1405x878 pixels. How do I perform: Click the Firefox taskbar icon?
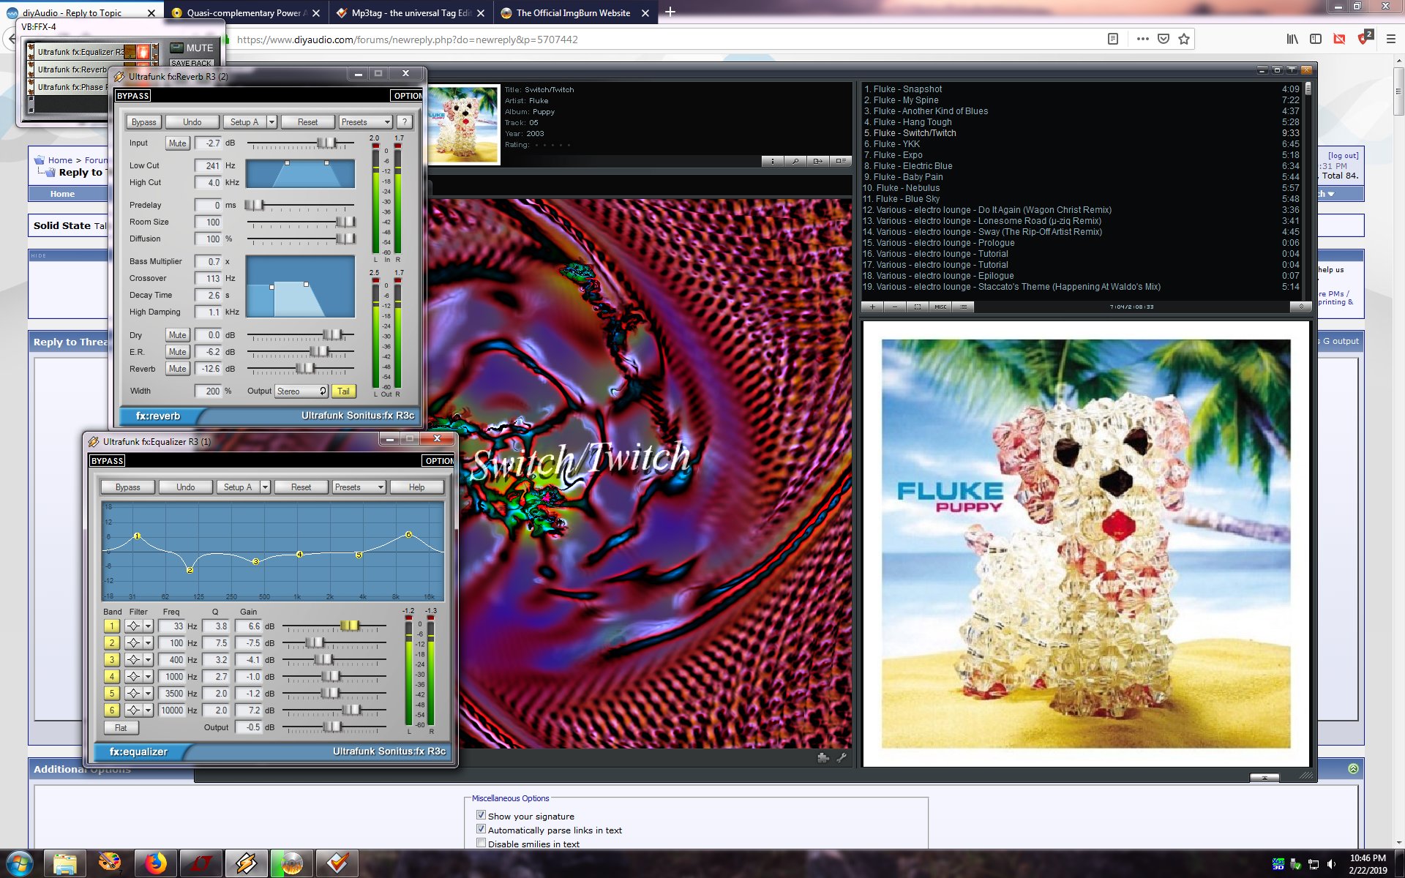click(x=155, y=863)
